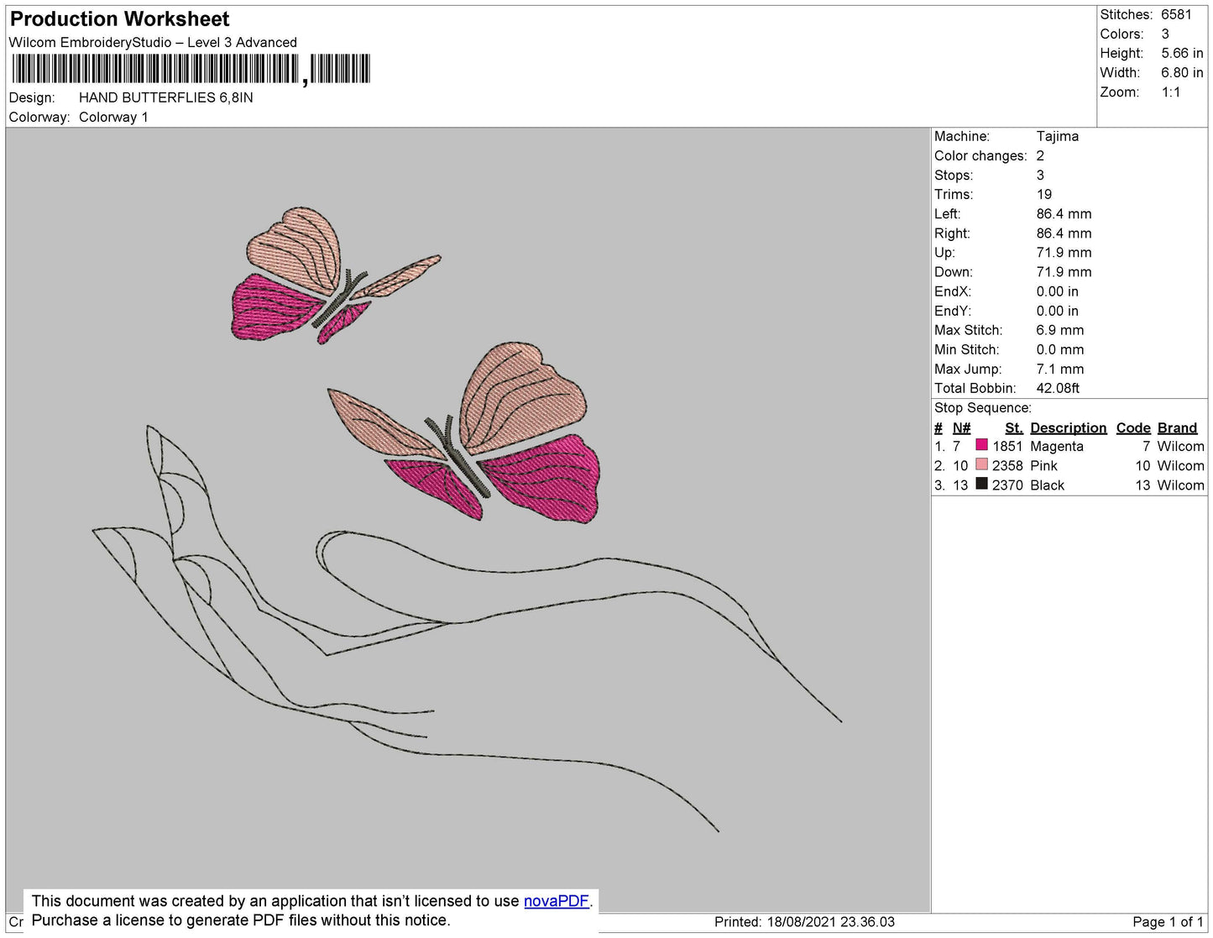The height and width of the screenshot is (938, 1213).
Task: Click the Machine value Tajima
Action: 1058,136
